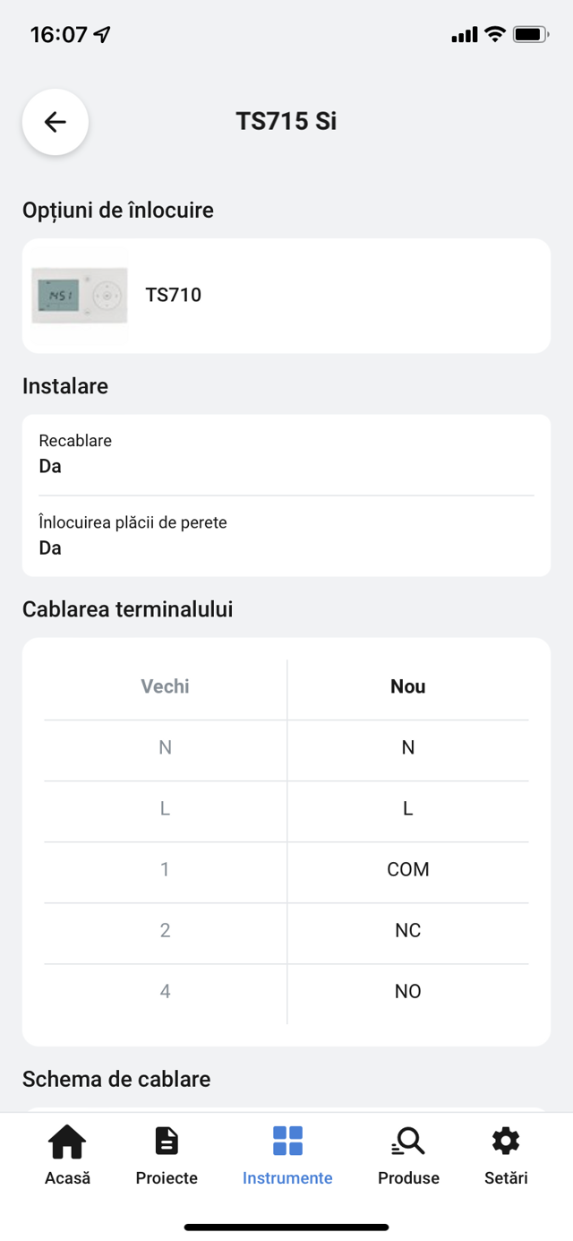Image resolution: width=573 pixels, height=1241 pixels.
Task: Tap the NC terminal cell
Action: 408,930
